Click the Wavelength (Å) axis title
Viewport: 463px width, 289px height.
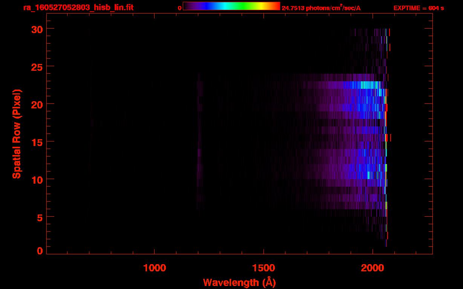click(239, 282)
